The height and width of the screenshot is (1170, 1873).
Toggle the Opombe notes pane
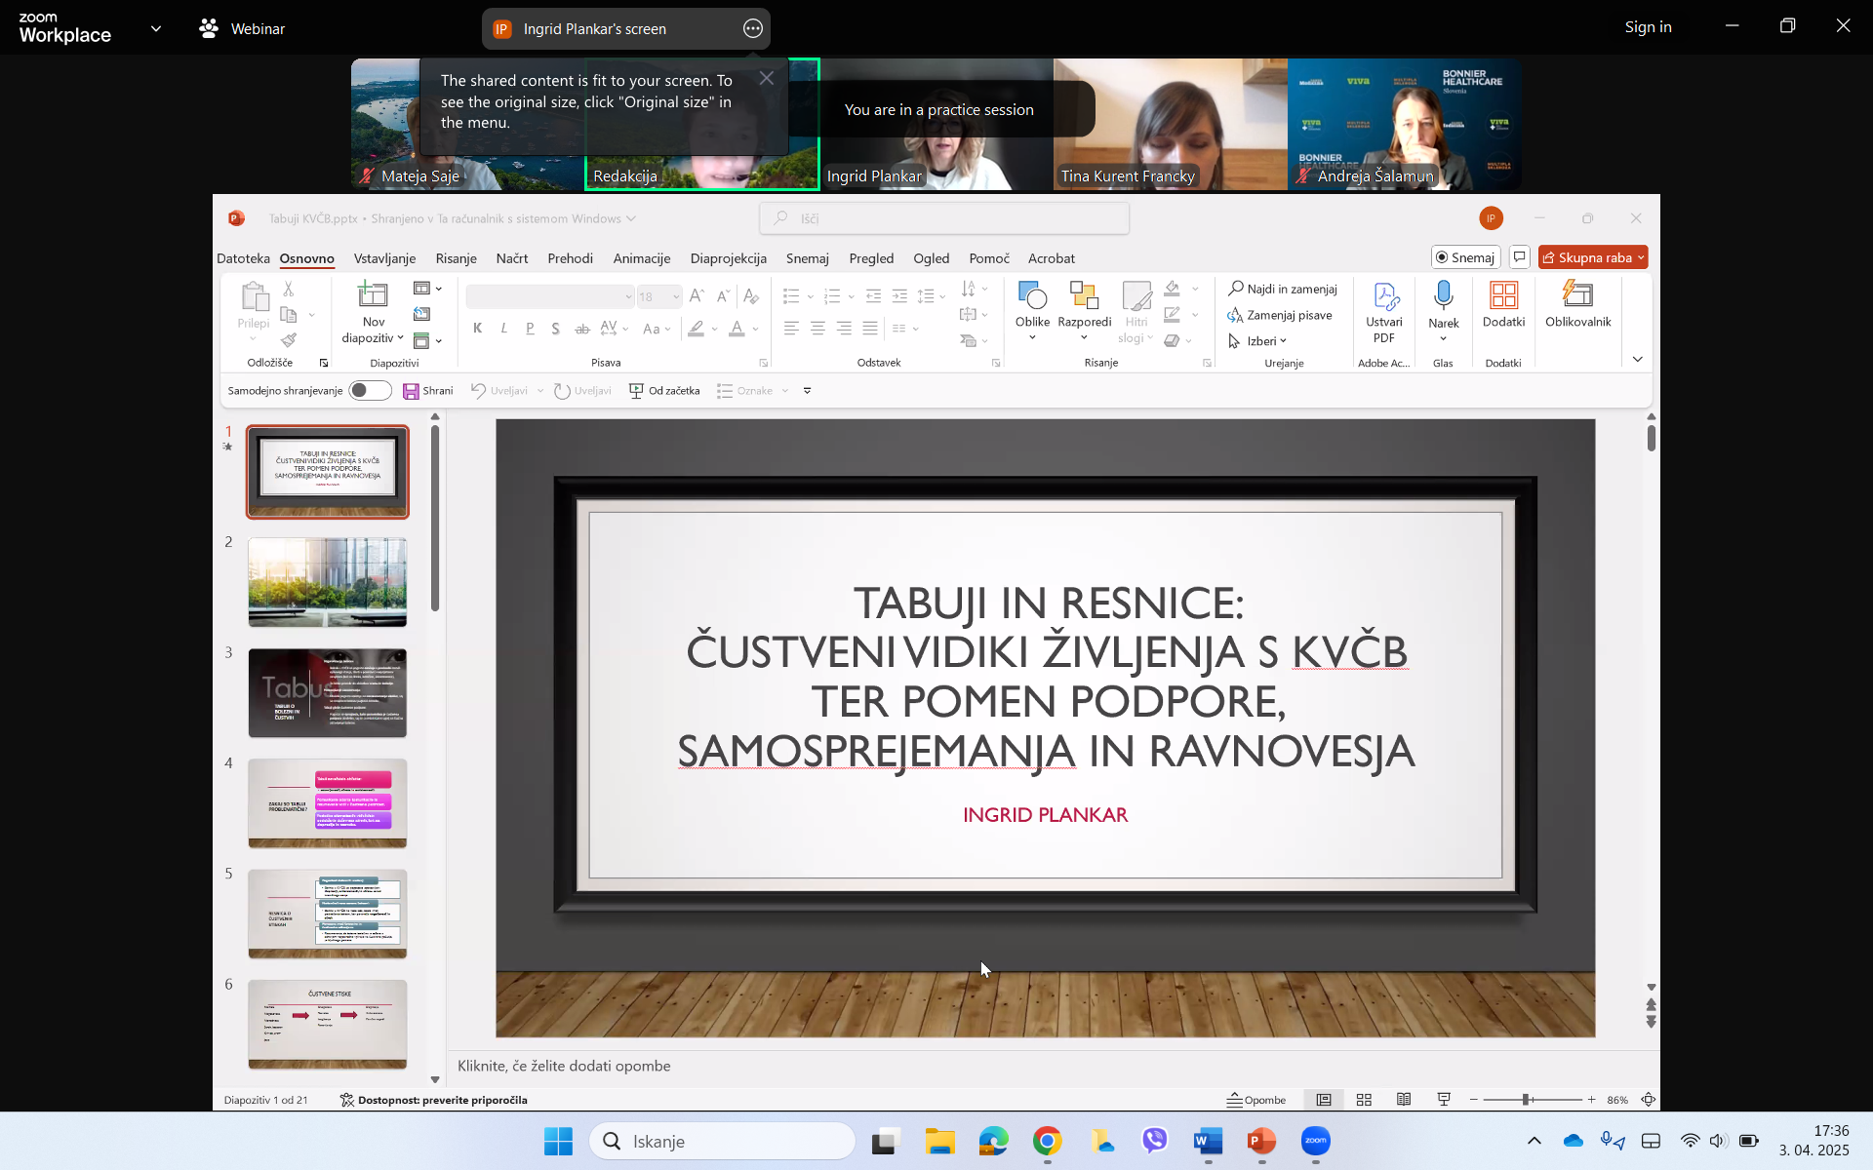pos(1256,1100)
